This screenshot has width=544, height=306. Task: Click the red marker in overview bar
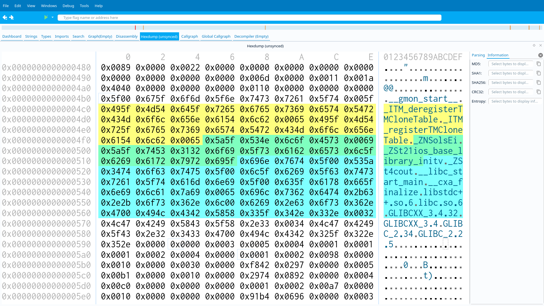[x=135, y=28]
